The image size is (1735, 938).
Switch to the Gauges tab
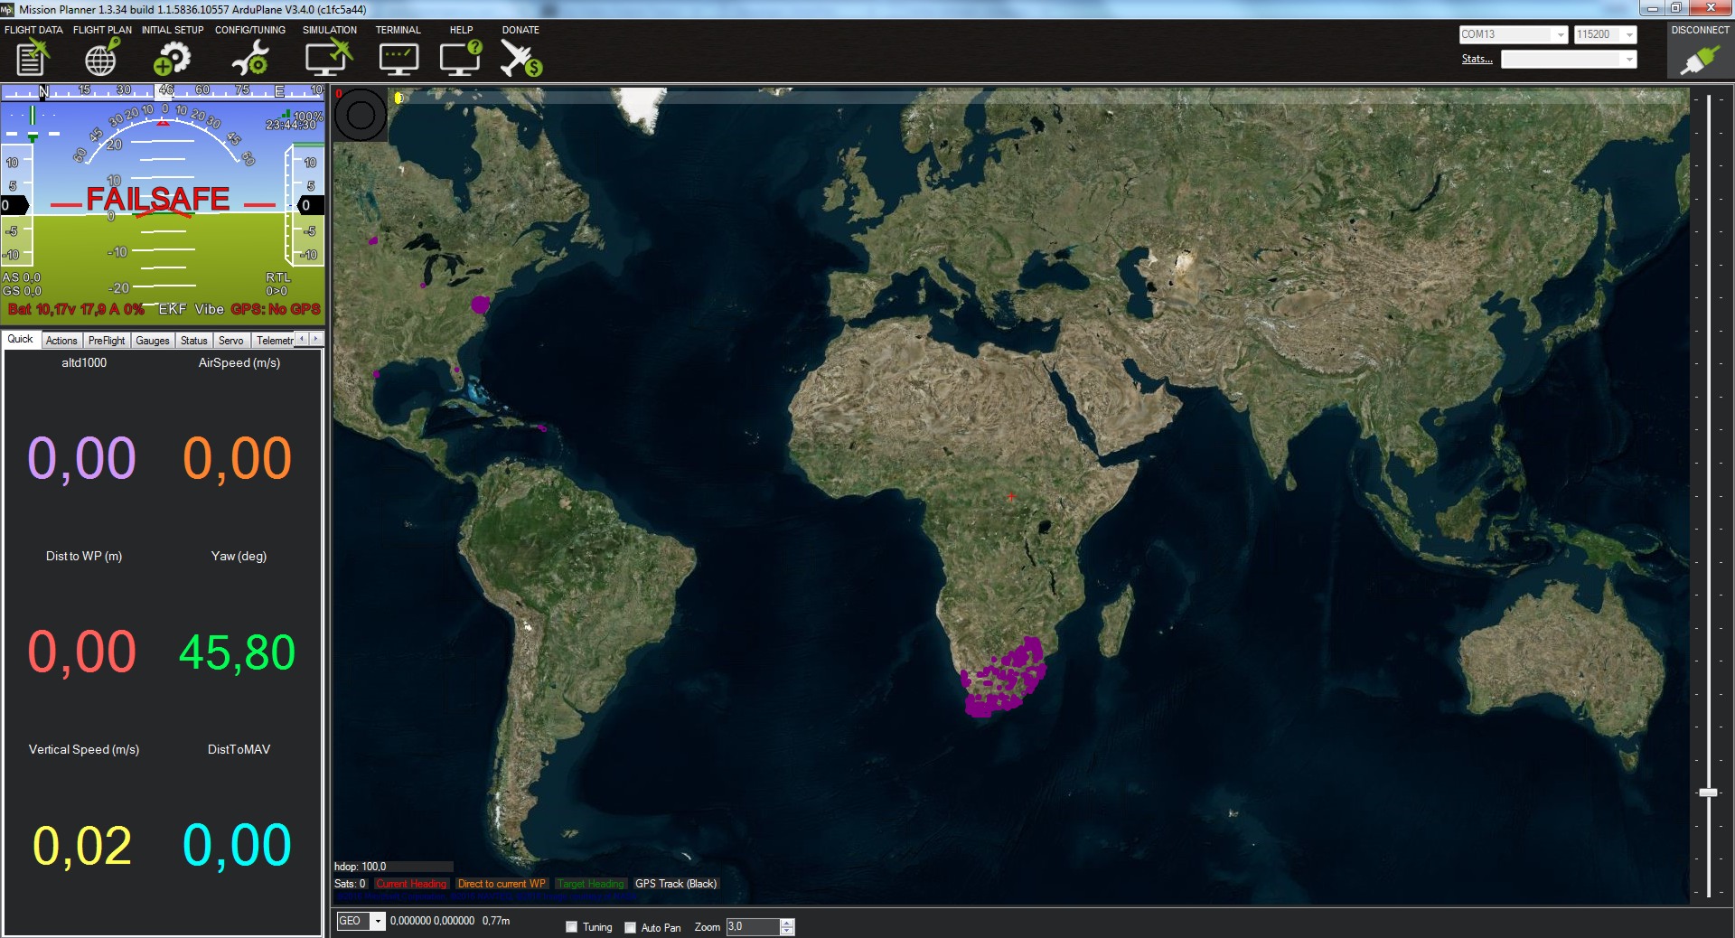click(153, 341)
